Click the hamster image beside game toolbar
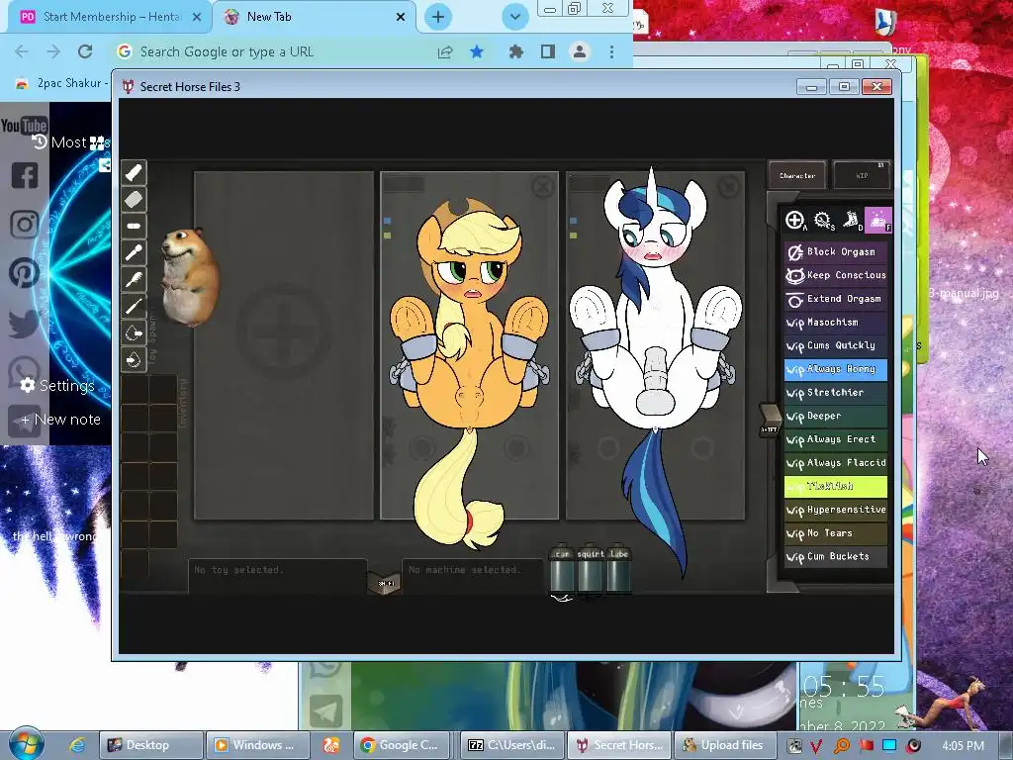 pyautogui.click(x=189, y=276)
